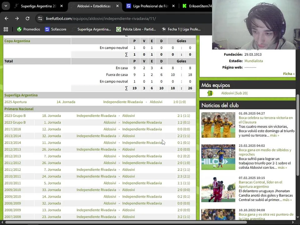
Task: Switch to Liga Profesional de Fútbol tab
Action: (x=150, y=6)
